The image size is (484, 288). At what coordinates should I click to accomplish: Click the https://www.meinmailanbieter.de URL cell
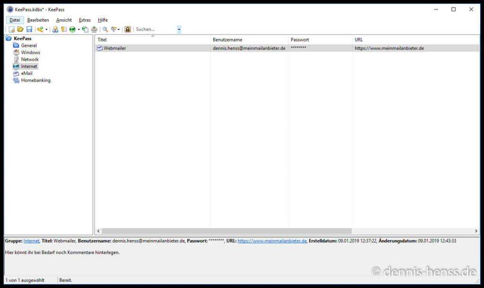[389, 48]
